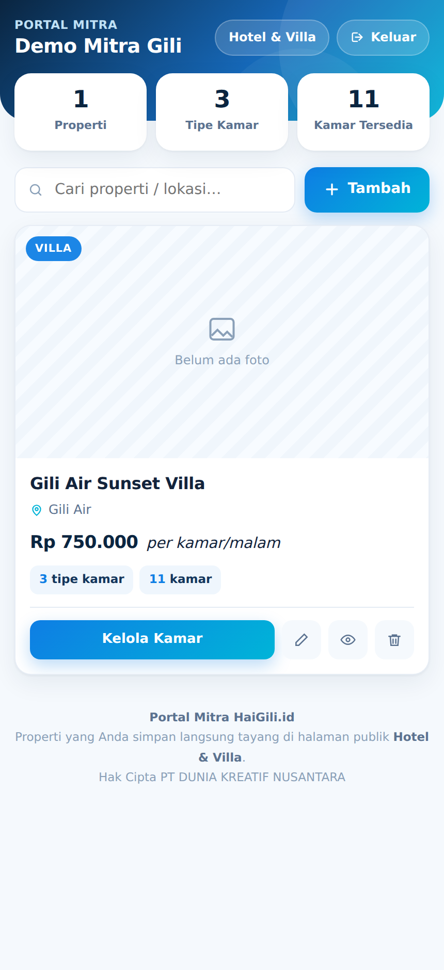Click the 11 kamar chip

[x=180, y=580]
